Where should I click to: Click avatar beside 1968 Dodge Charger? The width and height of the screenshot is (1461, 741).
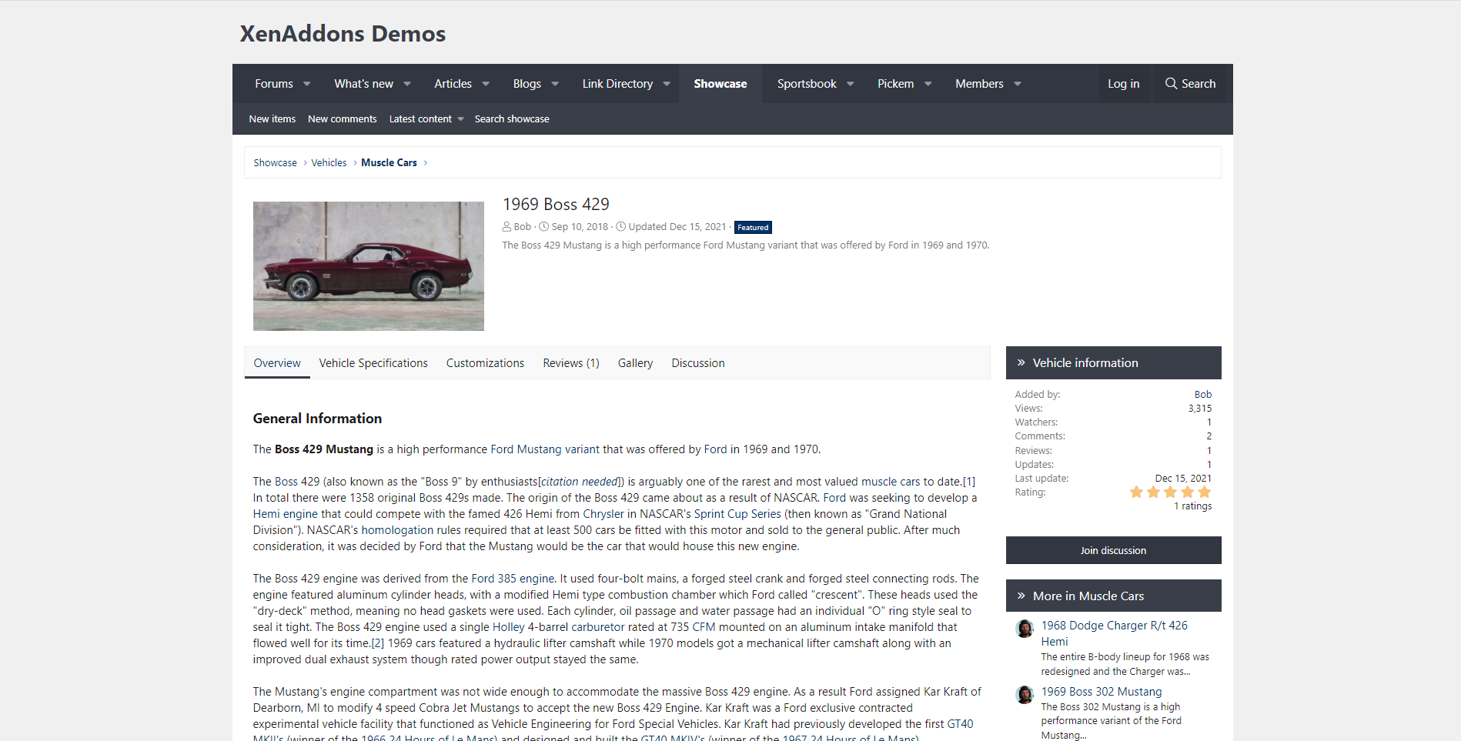1025,629
